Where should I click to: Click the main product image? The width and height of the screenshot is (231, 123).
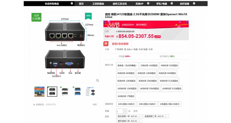65,48
